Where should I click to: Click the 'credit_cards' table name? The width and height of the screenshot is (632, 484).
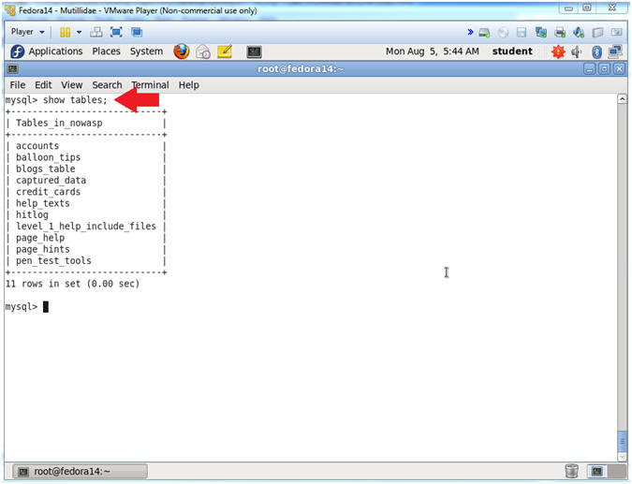click(48, 192)
